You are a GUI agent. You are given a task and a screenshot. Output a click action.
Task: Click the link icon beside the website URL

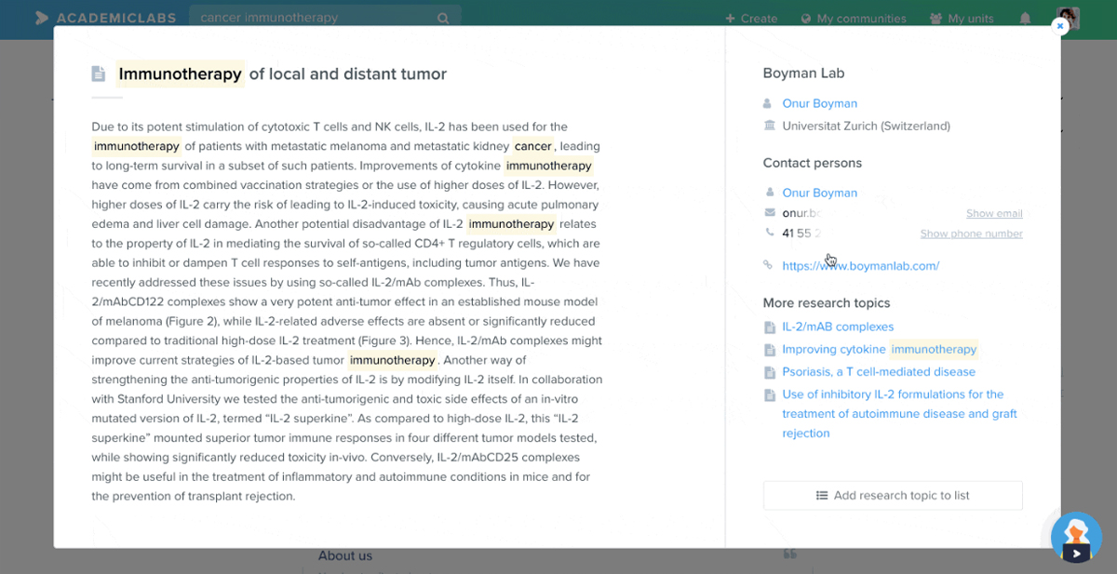(x=768, y=265)
